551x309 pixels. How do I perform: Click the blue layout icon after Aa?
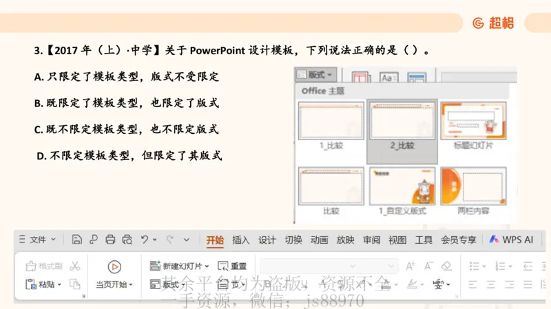[x=417, y=78]
